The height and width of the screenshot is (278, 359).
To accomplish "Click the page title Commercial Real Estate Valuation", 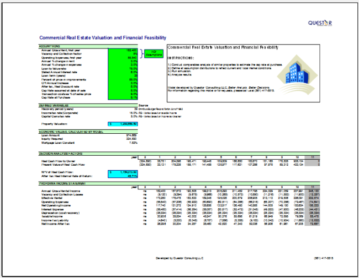I will (x=103, y=37).
